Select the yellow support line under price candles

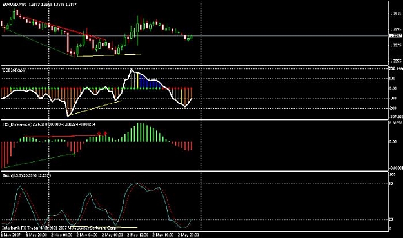pos(109,55)
